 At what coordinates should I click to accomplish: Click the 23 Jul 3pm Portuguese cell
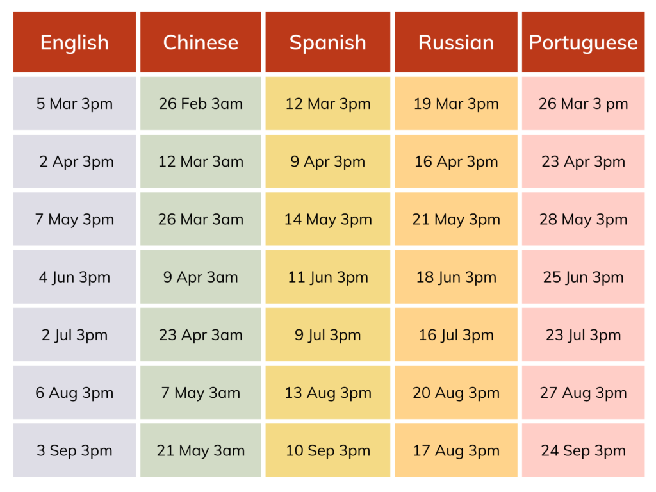[x=583, y=335]
